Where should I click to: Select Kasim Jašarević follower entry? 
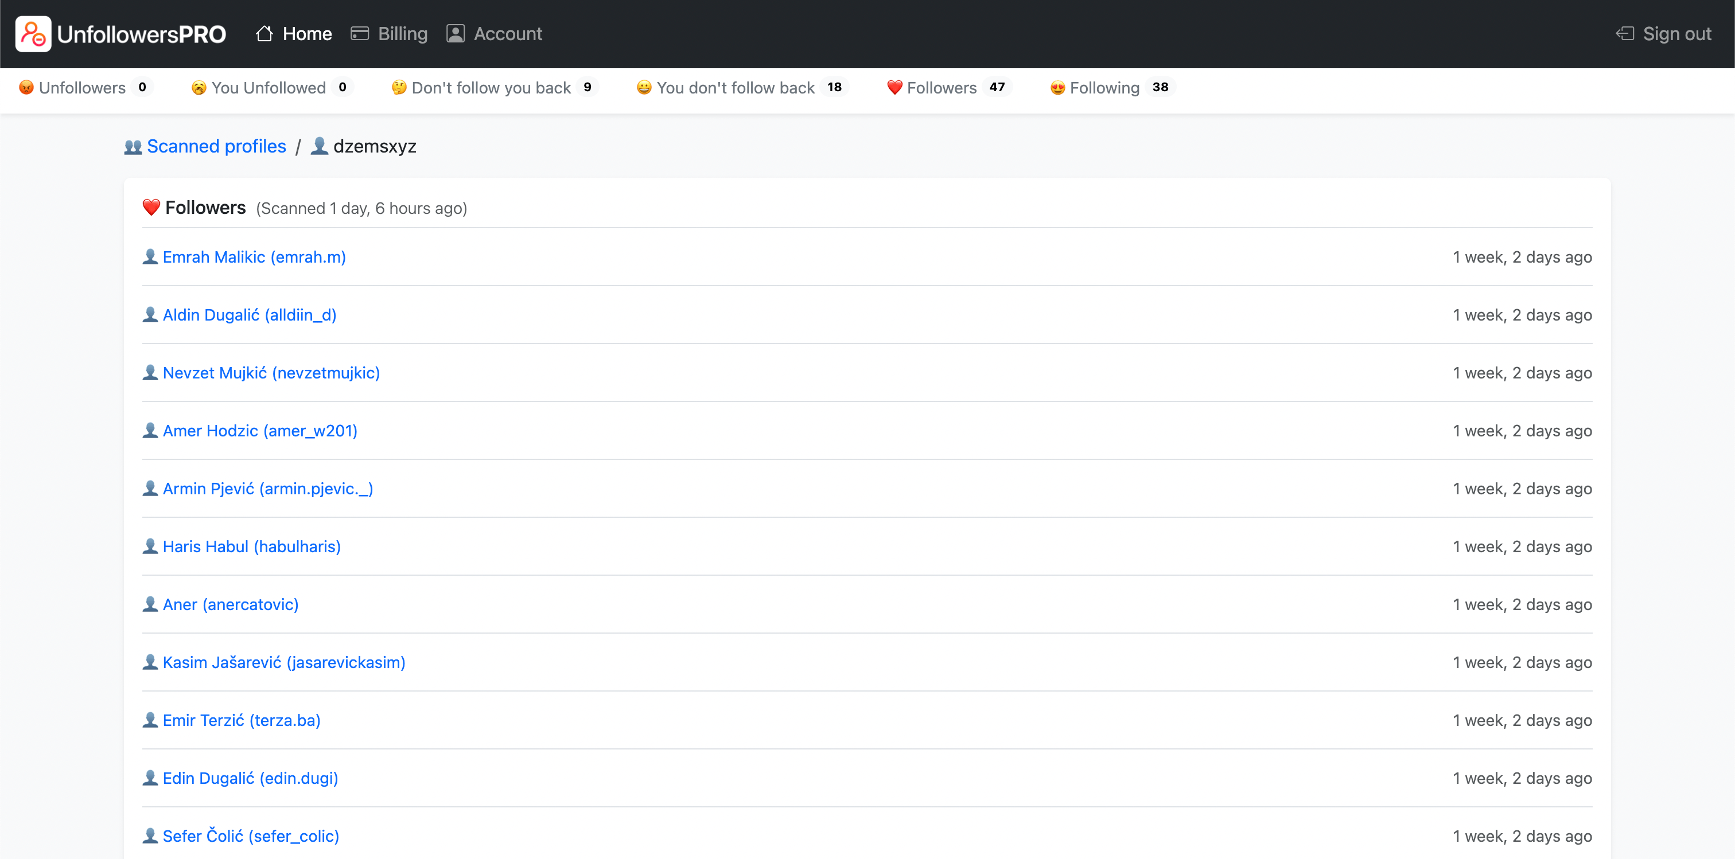pyautogui.click(x=283, y=661)
